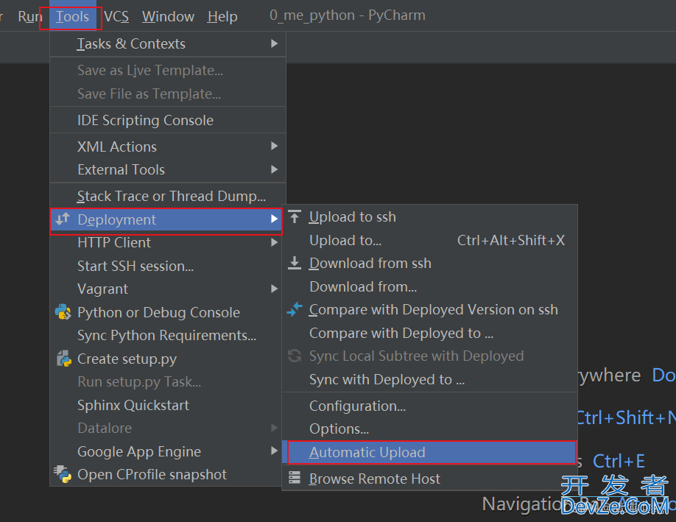This screenshot has width=676, height=522.
Task: Click the Open CProfile snapshot icon
Action: pos(63,474)
